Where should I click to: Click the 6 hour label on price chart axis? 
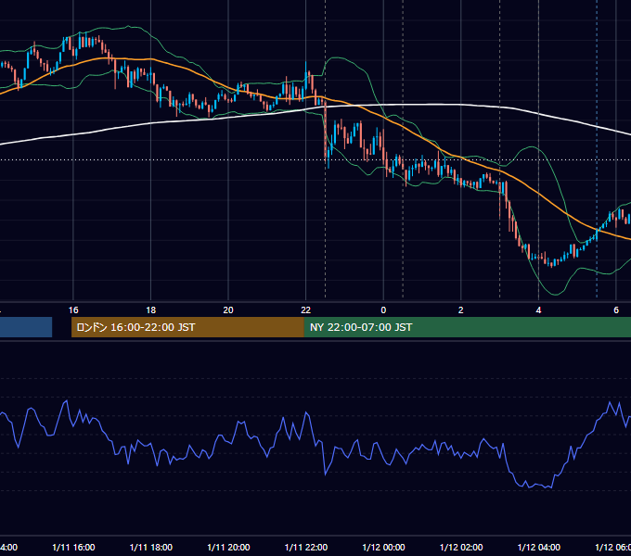coord(616,310)
